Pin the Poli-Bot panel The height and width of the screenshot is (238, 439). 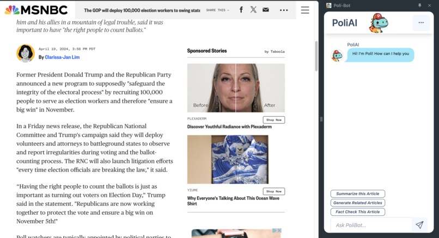point(419,5)
